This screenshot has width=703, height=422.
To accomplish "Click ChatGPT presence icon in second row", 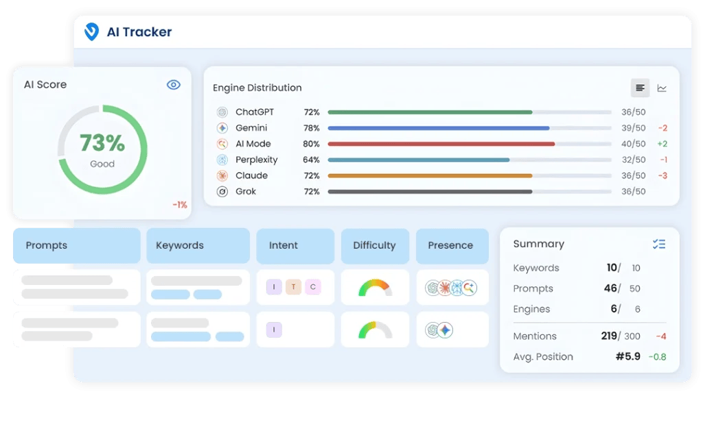I will pyautogui.click(x=433, y=330).
